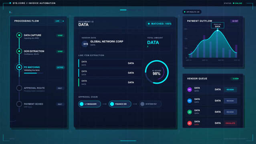
Task: Click the Q3 EST badge in Payment Outflow
Action: (235, 21)
